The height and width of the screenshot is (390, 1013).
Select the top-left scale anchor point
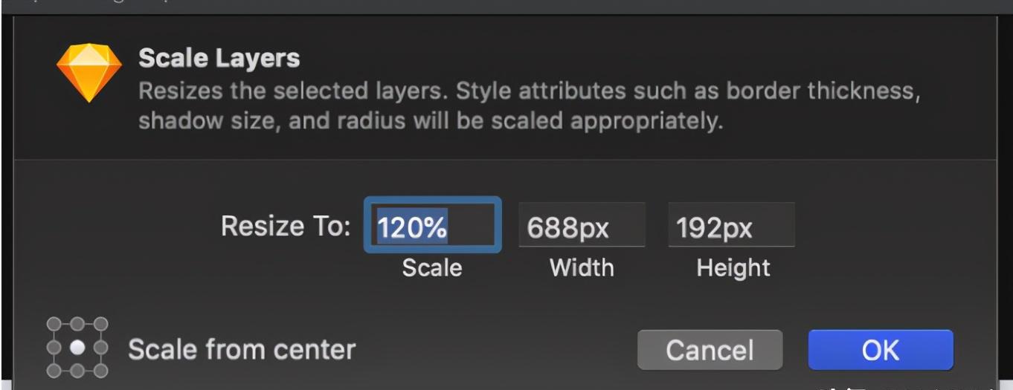pyautogui.click(x=54, y=324)
